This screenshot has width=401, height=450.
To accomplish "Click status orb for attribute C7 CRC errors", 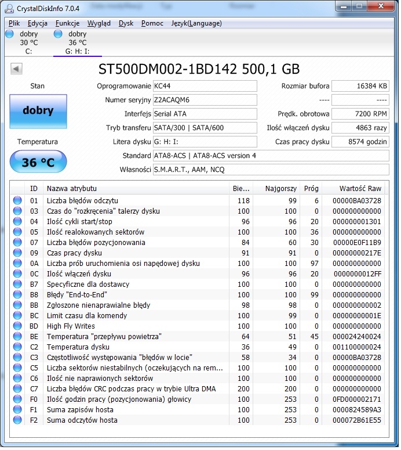I will click(x=17, y=388).
